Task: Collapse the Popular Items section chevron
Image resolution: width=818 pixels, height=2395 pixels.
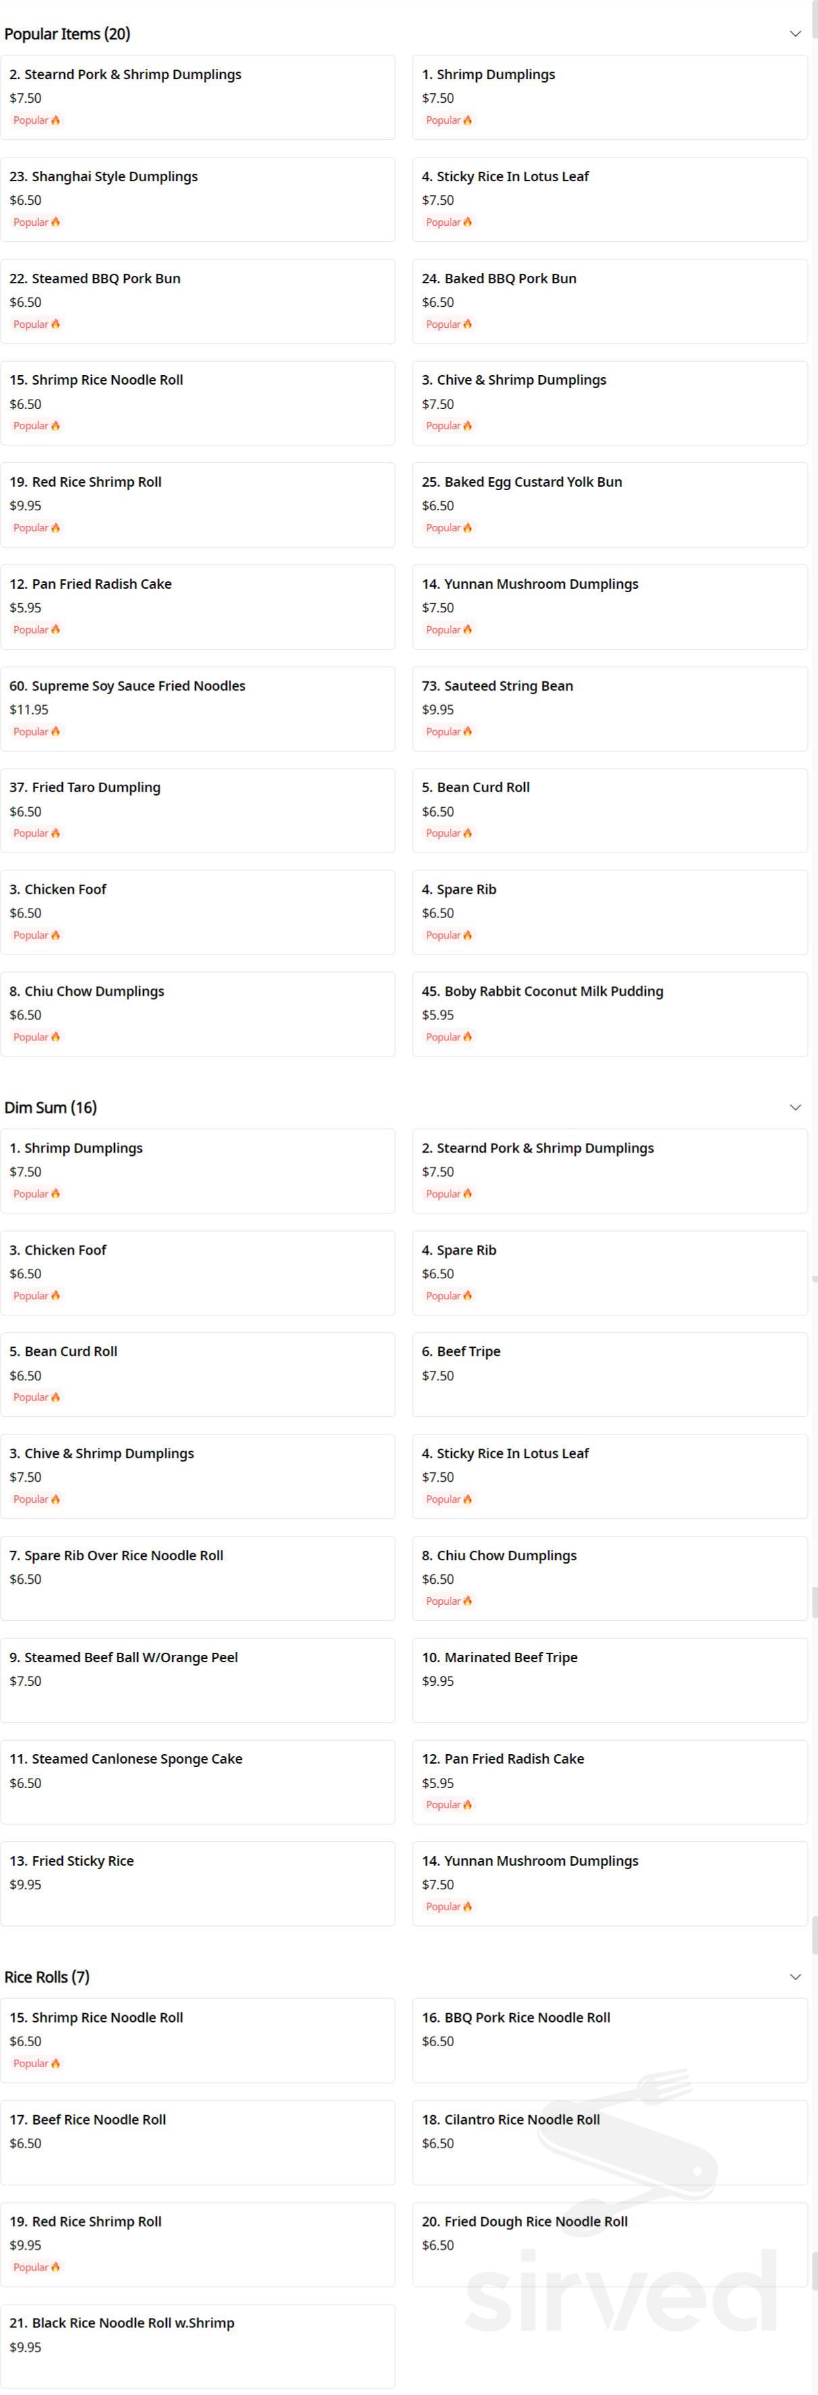Action: pyautogui.click(x=795, y=34)
